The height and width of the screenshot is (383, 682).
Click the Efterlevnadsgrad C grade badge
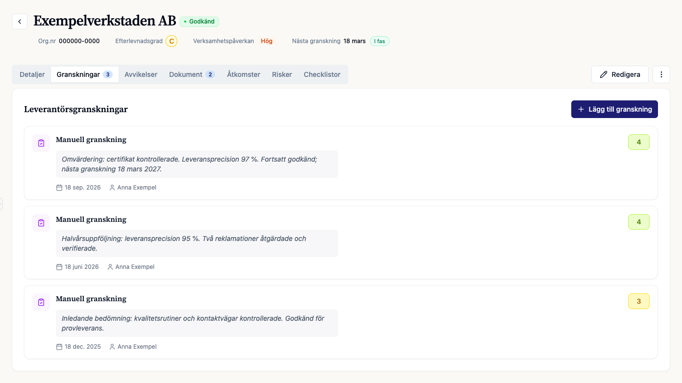171,41
